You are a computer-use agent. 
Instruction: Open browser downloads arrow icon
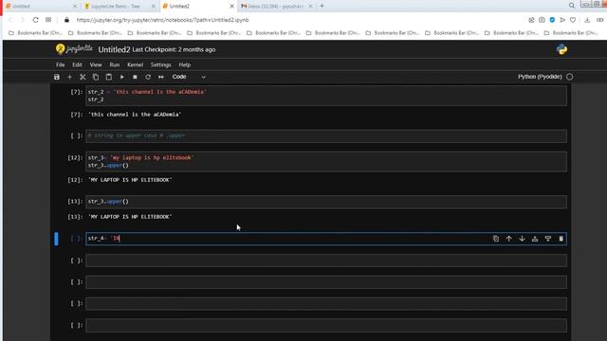587,20
